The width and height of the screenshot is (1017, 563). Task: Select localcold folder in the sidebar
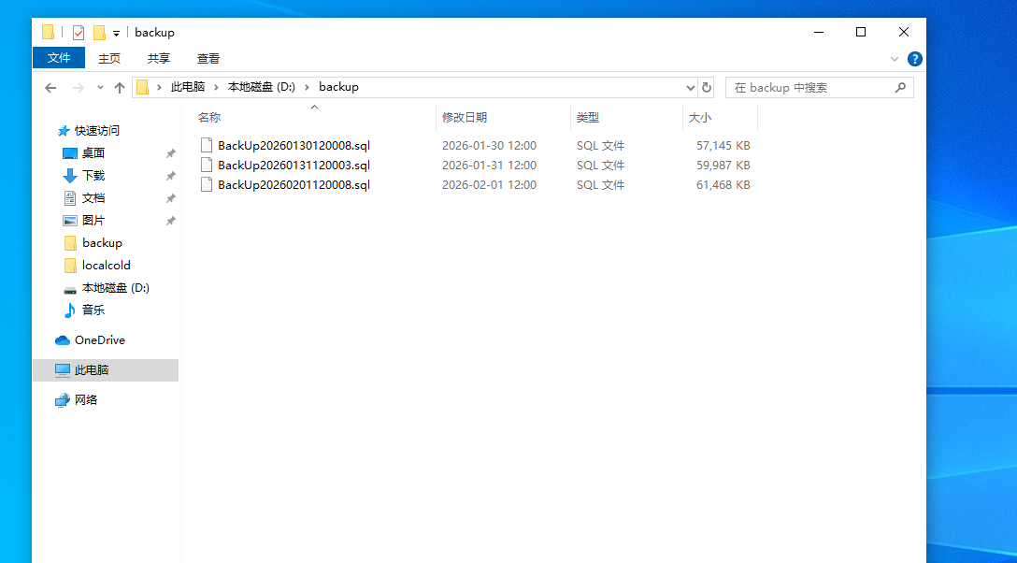pyautogui.click(x=106, y=266)
